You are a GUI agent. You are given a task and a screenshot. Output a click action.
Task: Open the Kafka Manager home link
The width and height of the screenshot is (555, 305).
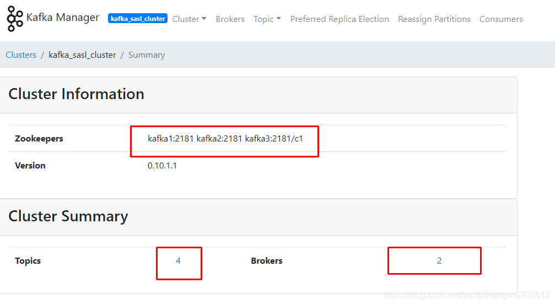pos(63,17)
